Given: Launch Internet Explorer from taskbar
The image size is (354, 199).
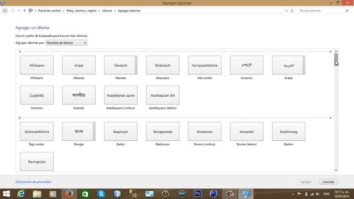Looking at the screenshot, I should [21, 194].
